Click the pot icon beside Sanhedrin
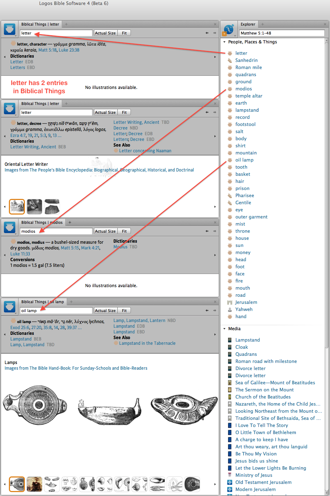Viewport: 330px width, 496px height. (x=230, y=60)
